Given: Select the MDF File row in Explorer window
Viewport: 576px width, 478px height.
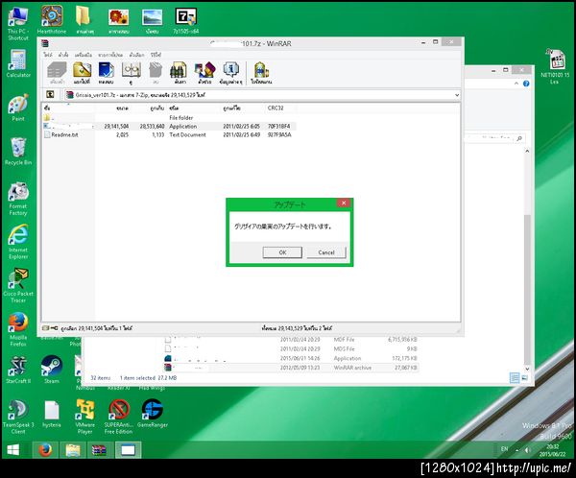Looking at the screenshot, I should coord(290,340).
